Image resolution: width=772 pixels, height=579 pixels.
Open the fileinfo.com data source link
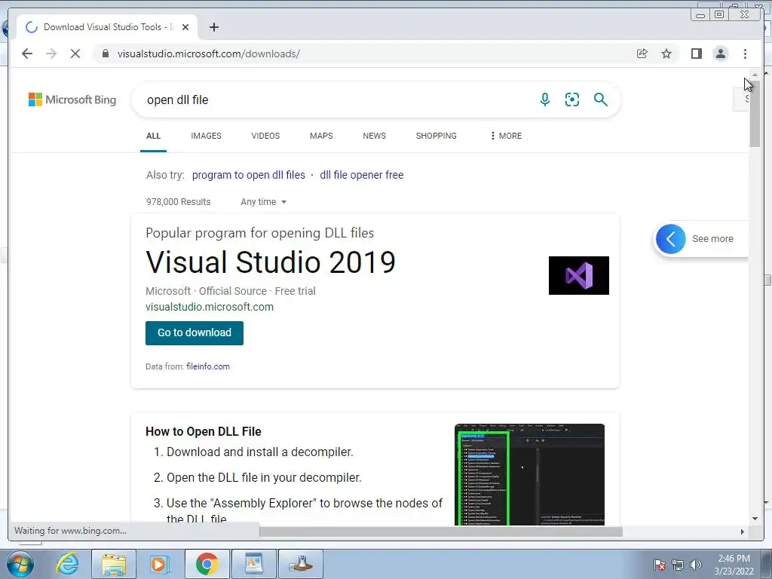tap(208, 366)
